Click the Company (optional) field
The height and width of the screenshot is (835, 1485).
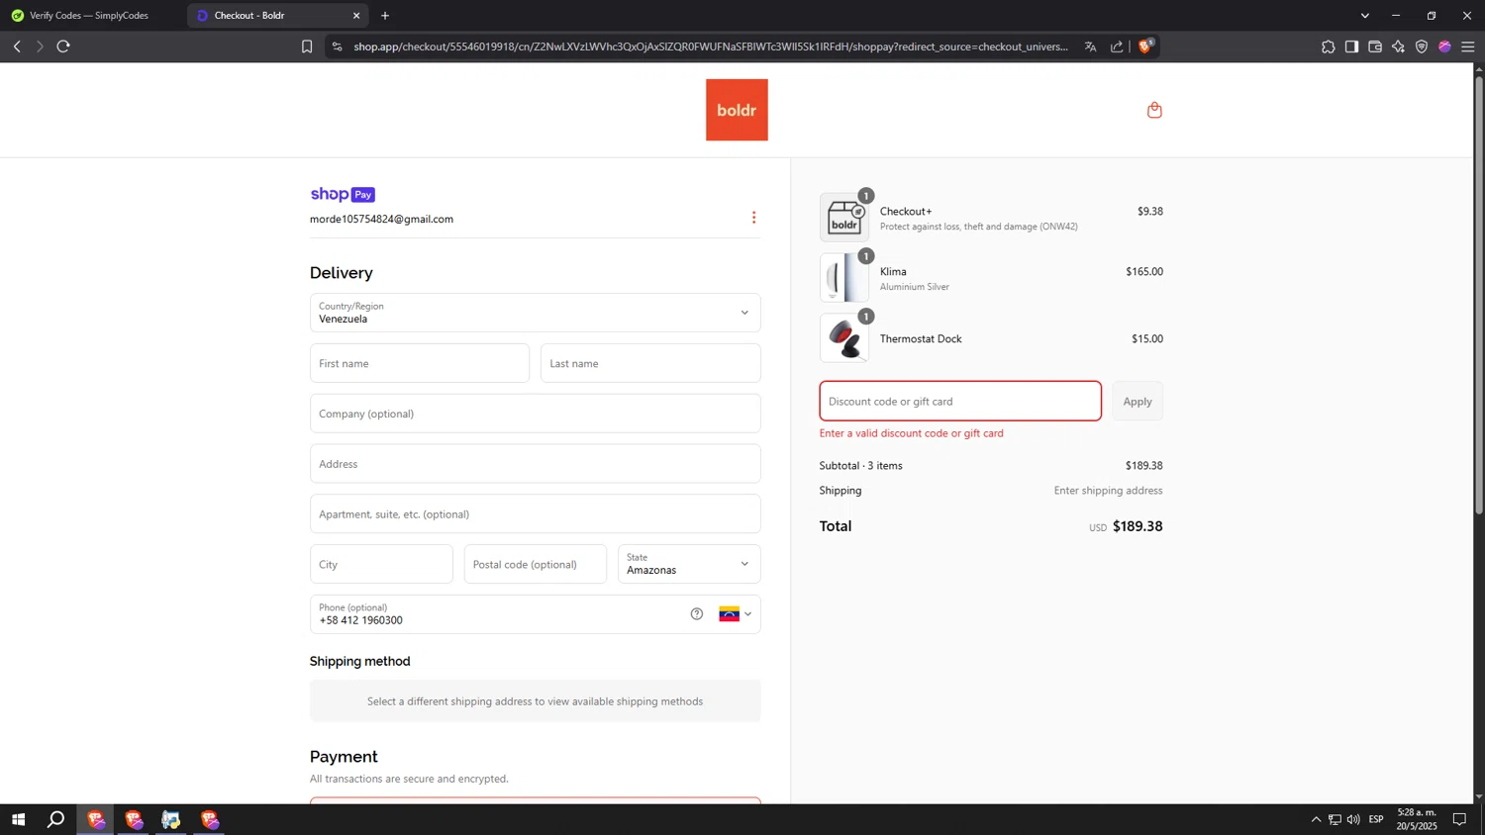536,414
